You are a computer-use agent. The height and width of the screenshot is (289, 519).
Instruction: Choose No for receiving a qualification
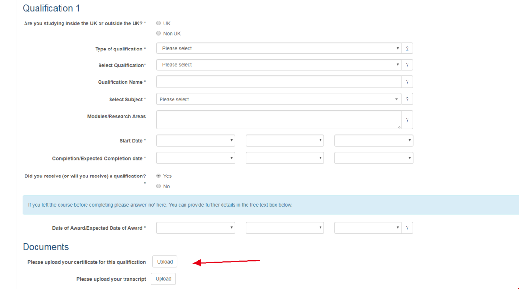(x=159, y=186)
